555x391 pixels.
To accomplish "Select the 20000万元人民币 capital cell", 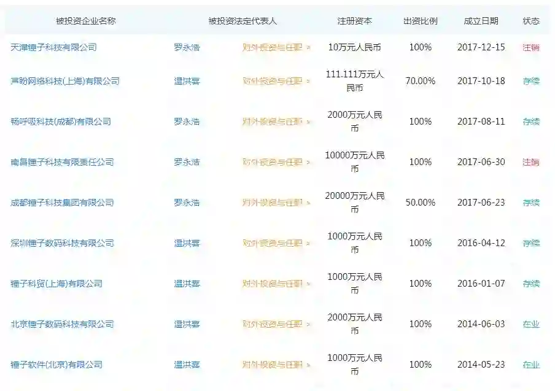I will pyautogui.click(x=354, y=203).
